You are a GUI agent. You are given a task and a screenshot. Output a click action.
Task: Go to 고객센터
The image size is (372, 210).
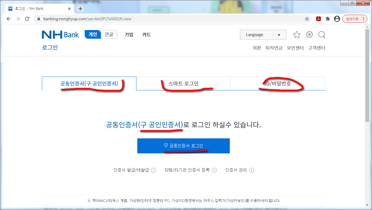click(x=317, y=48)
